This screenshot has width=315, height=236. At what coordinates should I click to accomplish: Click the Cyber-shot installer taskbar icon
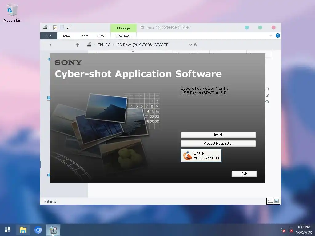click(53, 230)
